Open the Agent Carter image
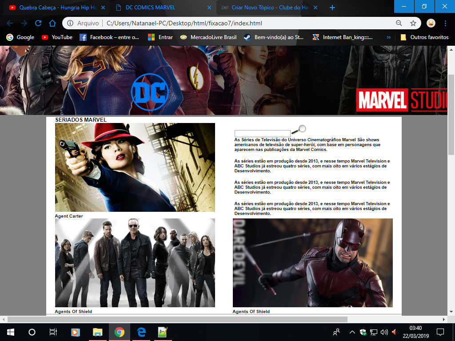 coord(135,167)
